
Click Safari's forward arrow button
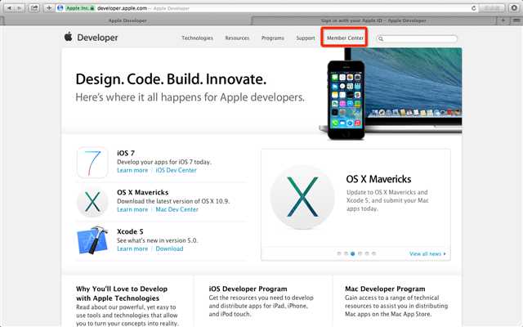pos(20,7)
